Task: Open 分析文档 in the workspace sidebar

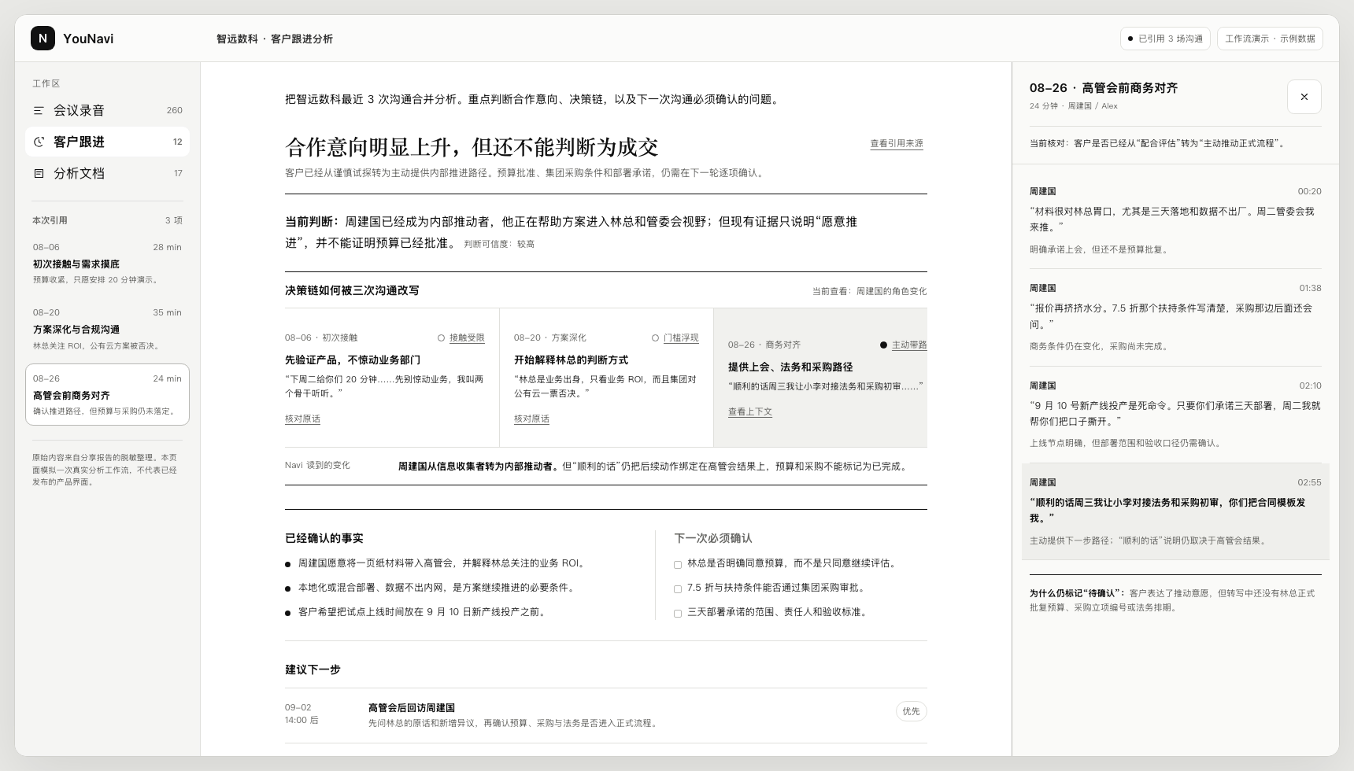Action: tap(107, 173)
